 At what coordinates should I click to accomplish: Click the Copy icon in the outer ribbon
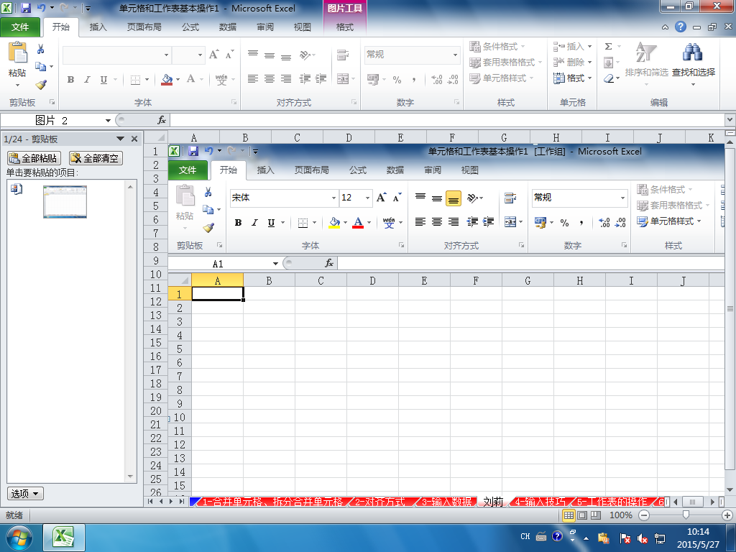[x=41, y=67]
